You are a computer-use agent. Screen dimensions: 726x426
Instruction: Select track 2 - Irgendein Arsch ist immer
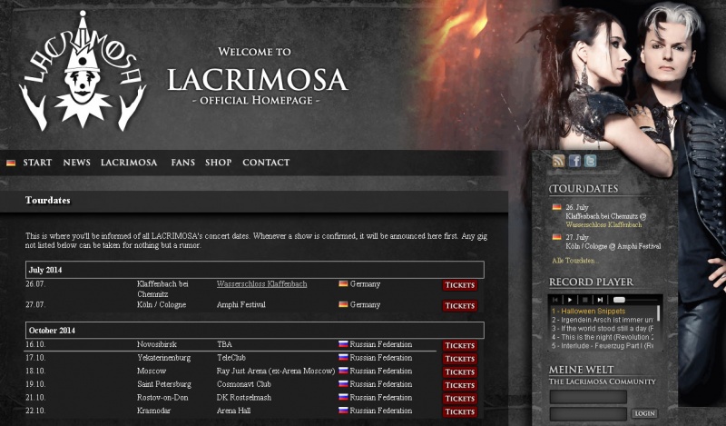[603, 320]
